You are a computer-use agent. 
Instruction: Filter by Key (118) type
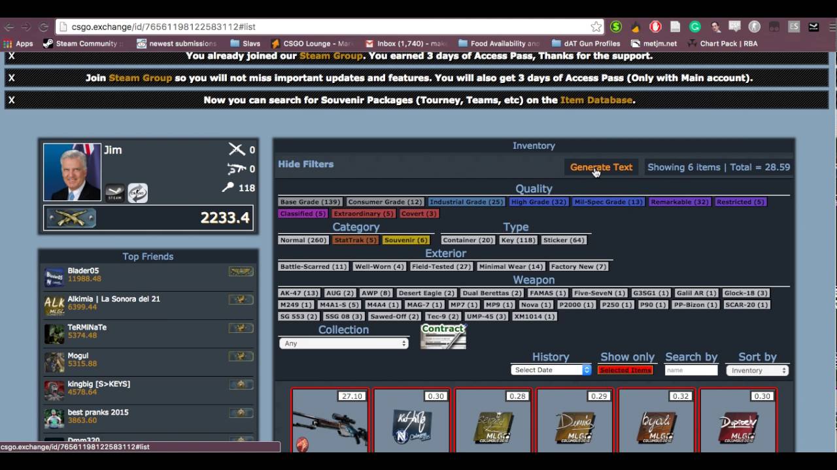point(518,240)
